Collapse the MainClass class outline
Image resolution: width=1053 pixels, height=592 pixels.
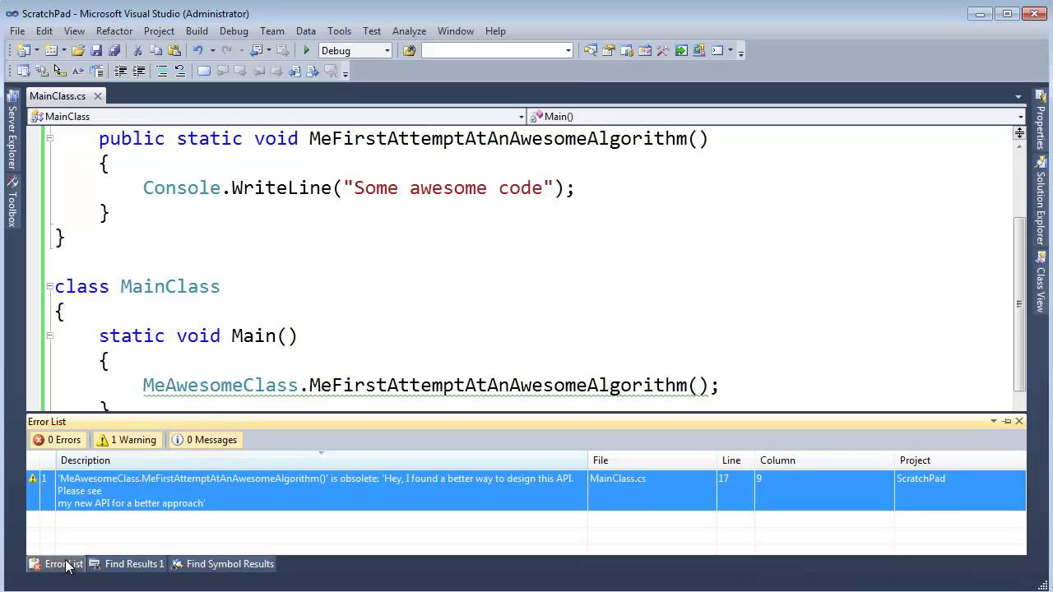(49, 286)
